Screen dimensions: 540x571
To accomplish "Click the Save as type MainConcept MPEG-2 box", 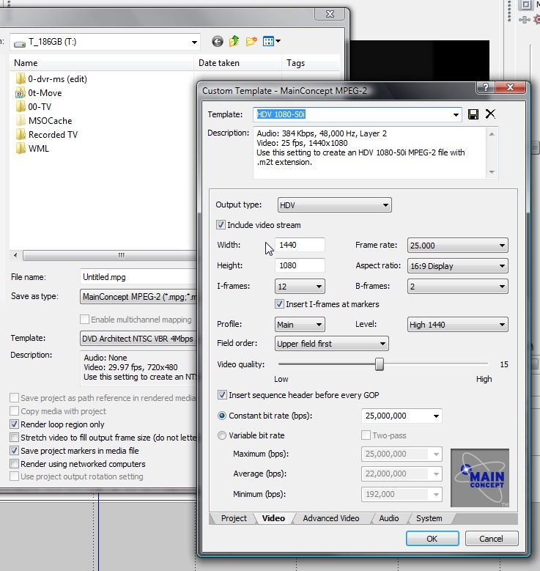I will (138, 296).
